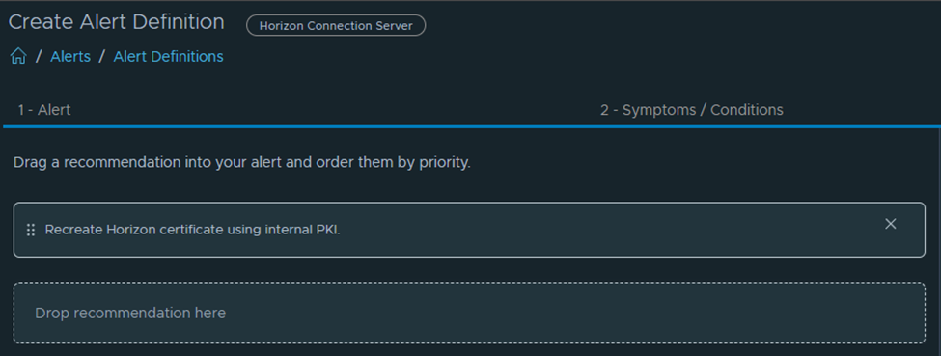This screenshot has height=356, width=941.
Task: Click the blue step progress line under the tabs
Action: (x=472, y=126)
